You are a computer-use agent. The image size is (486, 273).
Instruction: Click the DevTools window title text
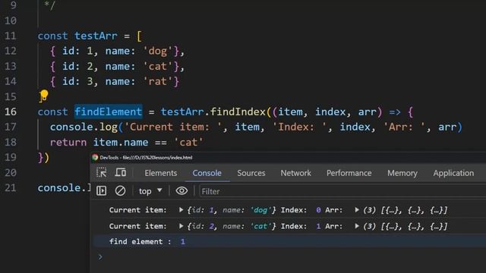146,158
